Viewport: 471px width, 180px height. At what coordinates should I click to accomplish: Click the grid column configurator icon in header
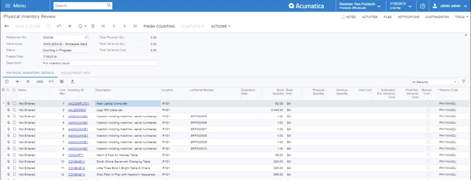coord(3,90)
